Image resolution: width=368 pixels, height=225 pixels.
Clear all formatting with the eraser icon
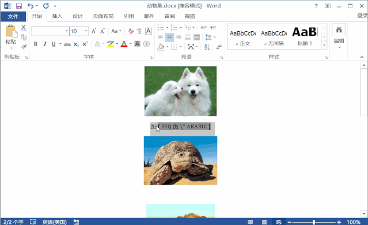131,31
